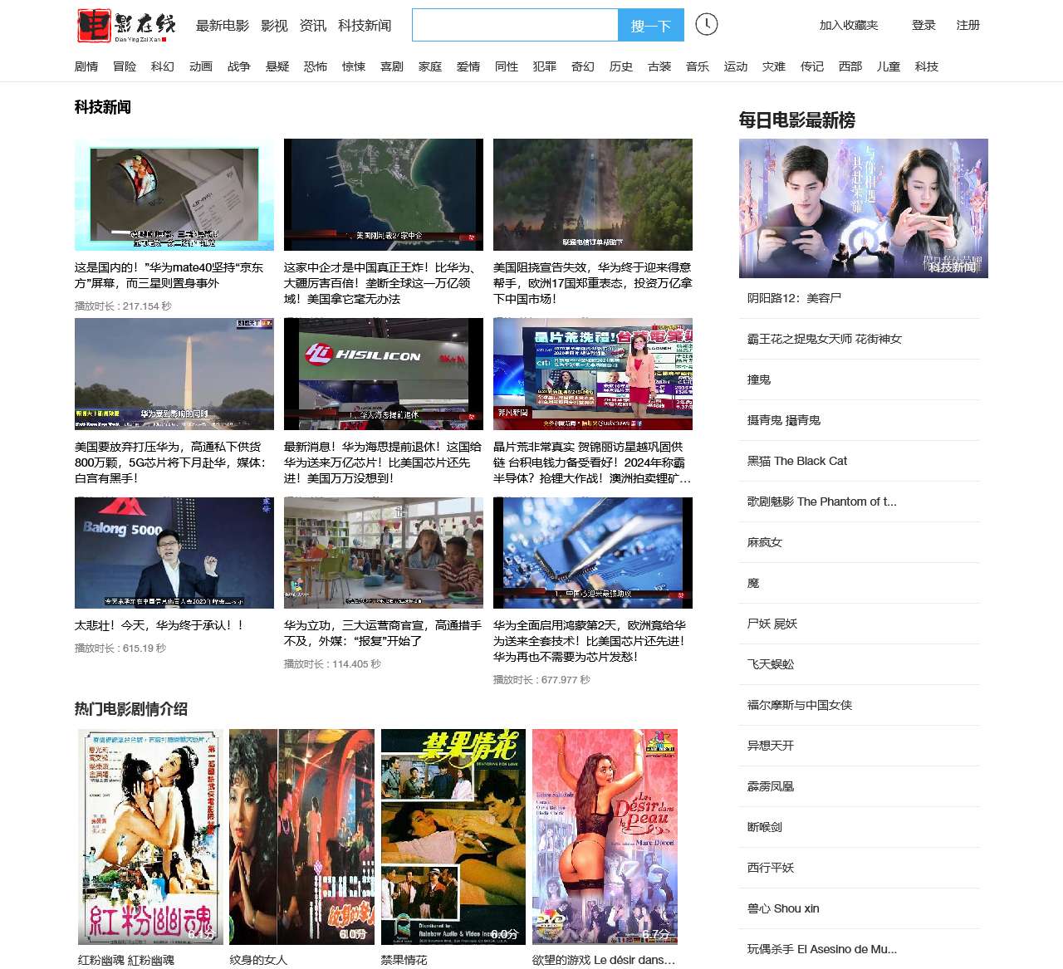Image resolution: width=1063 pixels, height=969 pixels.
Task: Open 撞鬼 in ranking list
Action: [759, 379]
